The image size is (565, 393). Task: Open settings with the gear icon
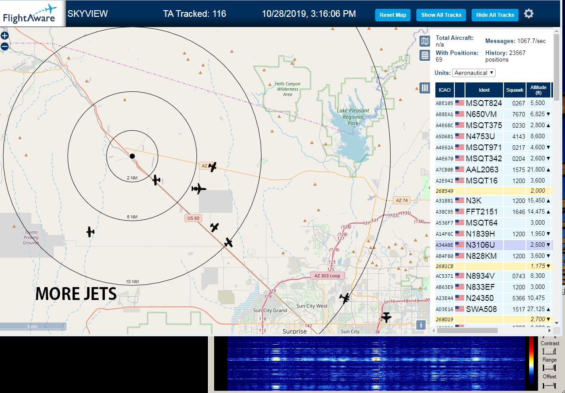(x=529, y=14)
